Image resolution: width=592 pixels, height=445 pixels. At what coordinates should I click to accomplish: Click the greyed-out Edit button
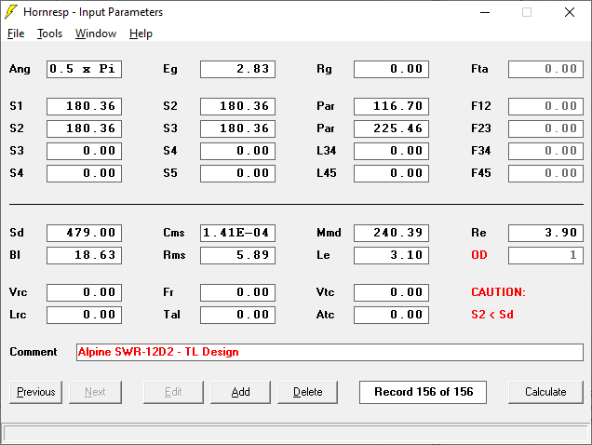point(173,392)
